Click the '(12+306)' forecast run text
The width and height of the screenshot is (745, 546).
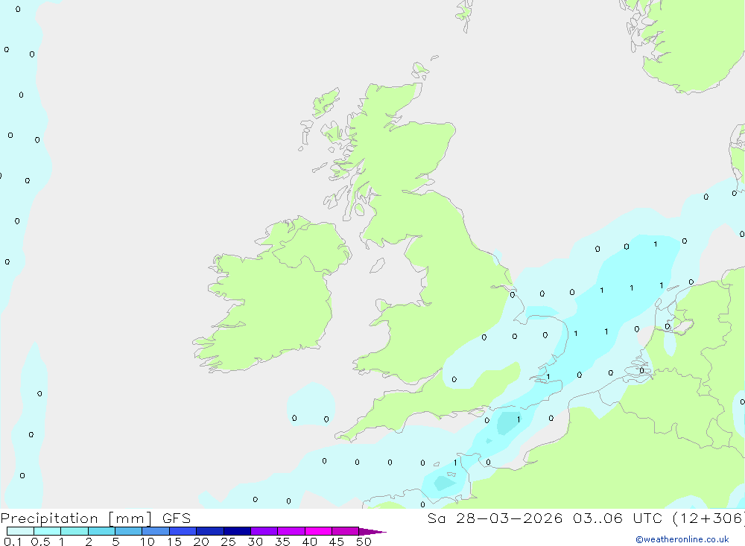pyautogui.click(x=709, y=518)
